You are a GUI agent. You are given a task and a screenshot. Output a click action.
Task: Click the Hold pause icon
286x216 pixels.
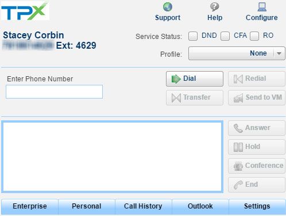[x=238, y=147]
